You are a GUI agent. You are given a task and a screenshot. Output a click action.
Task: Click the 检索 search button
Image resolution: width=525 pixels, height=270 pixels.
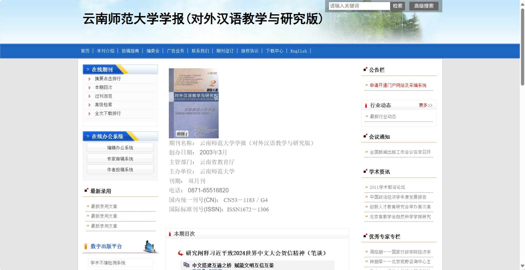tap(398, 6)
